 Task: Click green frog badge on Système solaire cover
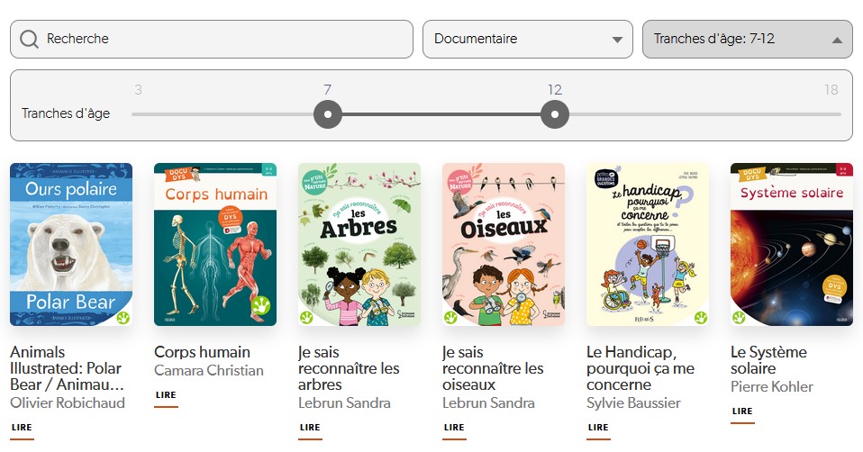coord(739,317)
